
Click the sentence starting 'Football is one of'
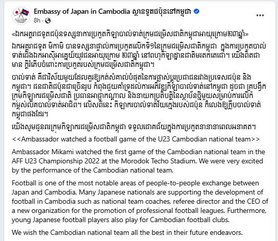[135, 188]
